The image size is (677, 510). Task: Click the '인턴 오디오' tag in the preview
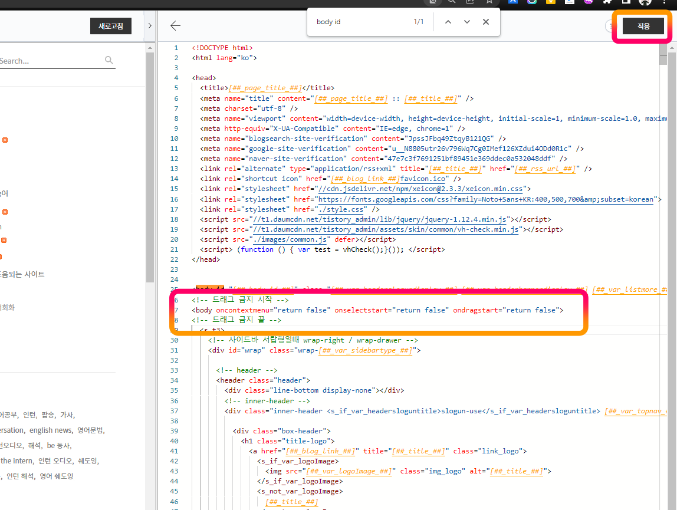[x=55, y=461]
